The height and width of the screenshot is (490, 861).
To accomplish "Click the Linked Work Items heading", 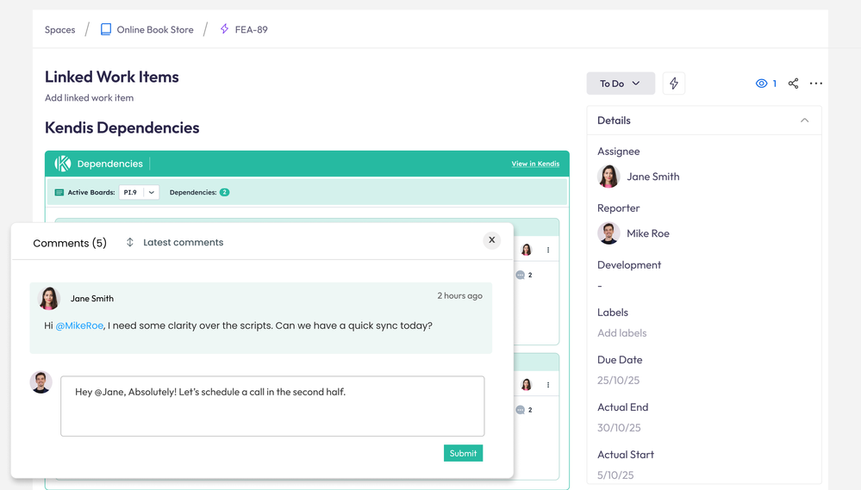I will tap(111, 77).
